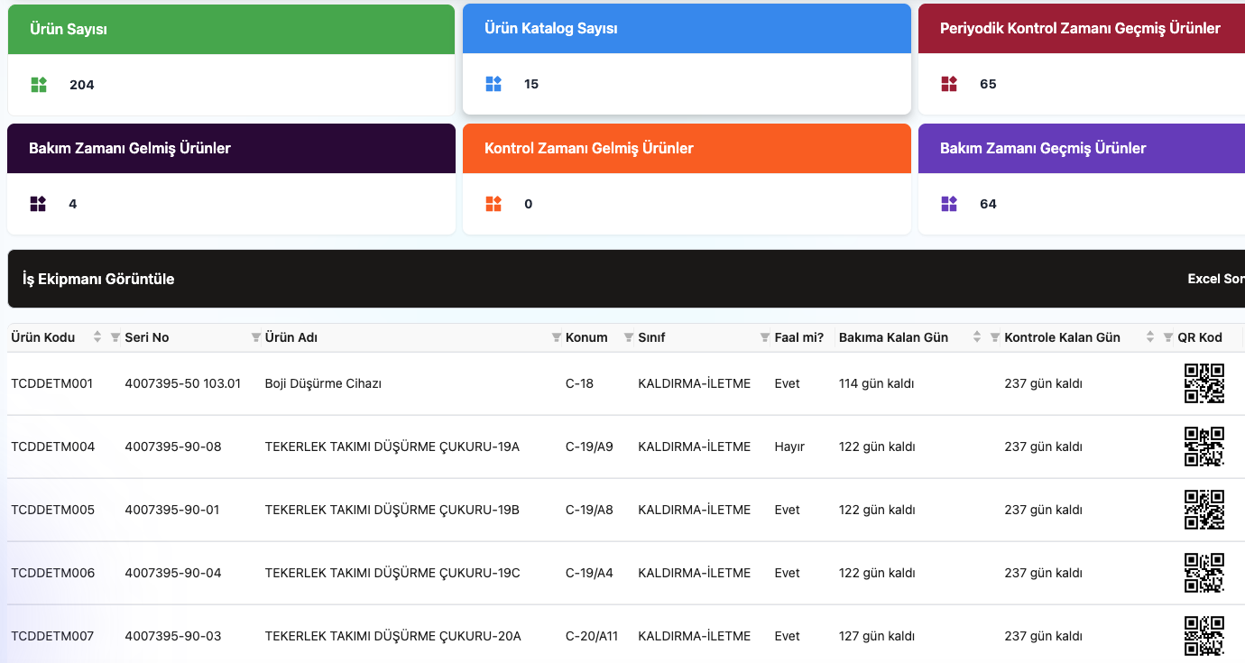The width and height of the screenshot is (1245, 663).
Task: Click the dark red Periyodik Kontrol card icon
Action: (x=949, y=84)
